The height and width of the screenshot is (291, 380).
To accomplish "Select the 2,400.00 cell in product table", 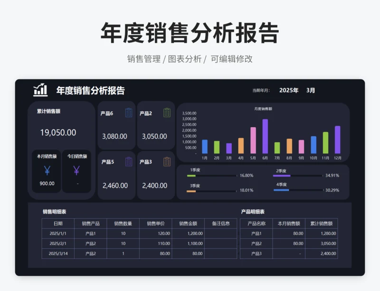I will tap(322, 253).
